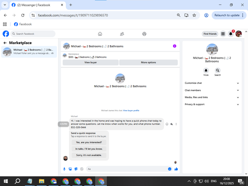Choose a GIF icon in composer
This screenshot has width=248, height=186.
[x=82, y=169]
